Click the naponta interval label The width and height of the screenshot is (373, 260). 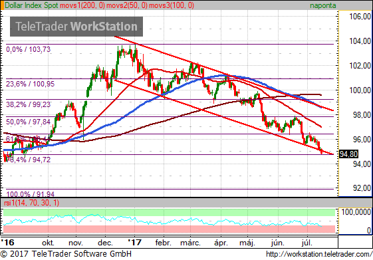(x=323, y=5)
